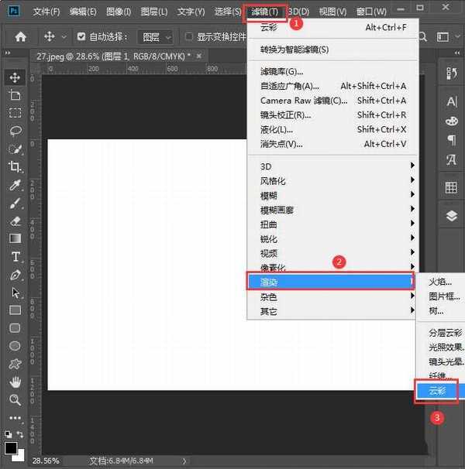Click the foreground color swatch

tap(11, 448)
